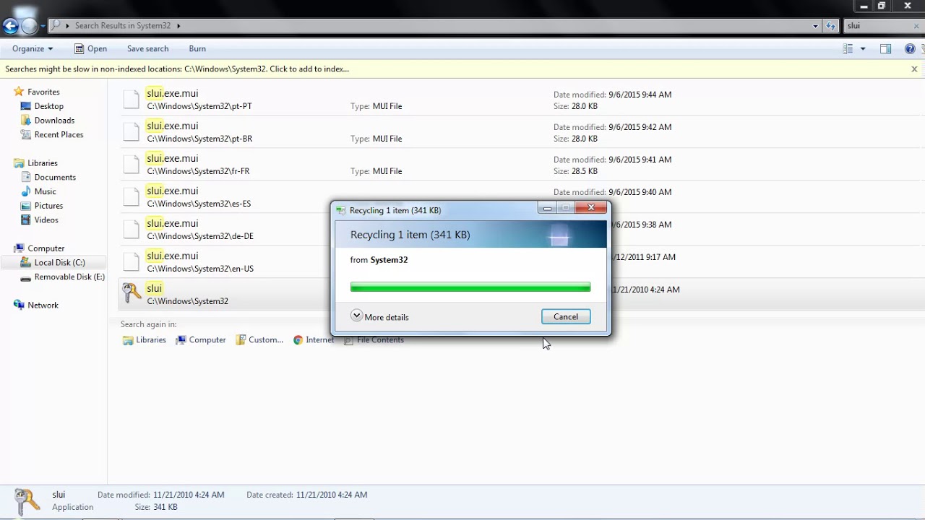Open the Organize menu
Image resolution: width=925 pixels, height=520 pixels.
point(33,48)
